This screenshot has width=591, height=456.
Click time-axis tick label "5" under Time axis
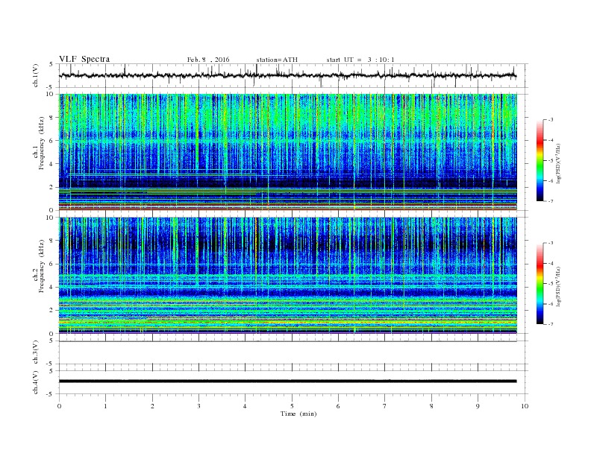292,406
